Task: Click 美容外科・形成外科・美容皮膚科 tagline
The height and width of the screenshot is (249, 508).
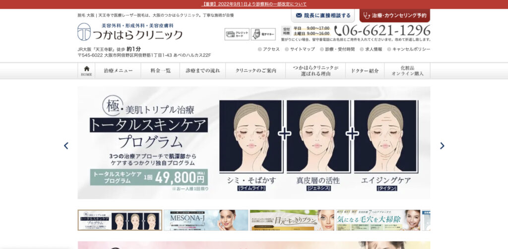Action: coord(138,25)
